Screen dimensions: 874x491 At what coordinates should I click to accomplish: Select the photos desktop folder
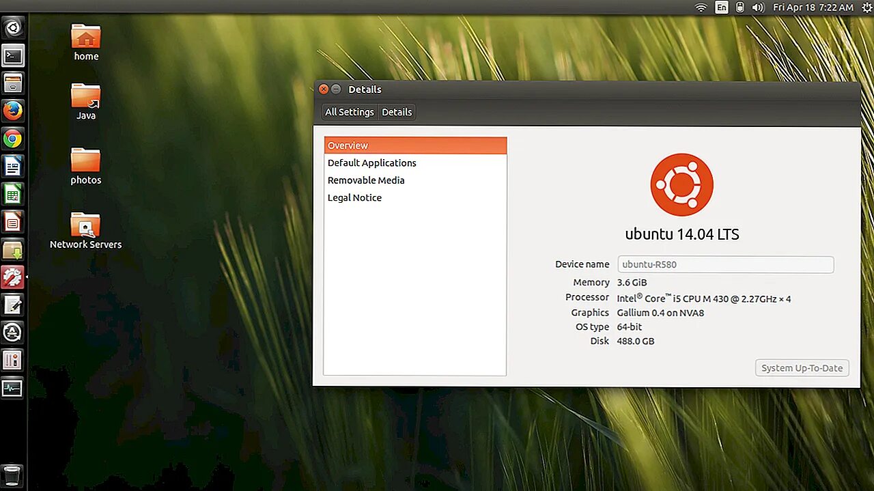coord(86,166)
